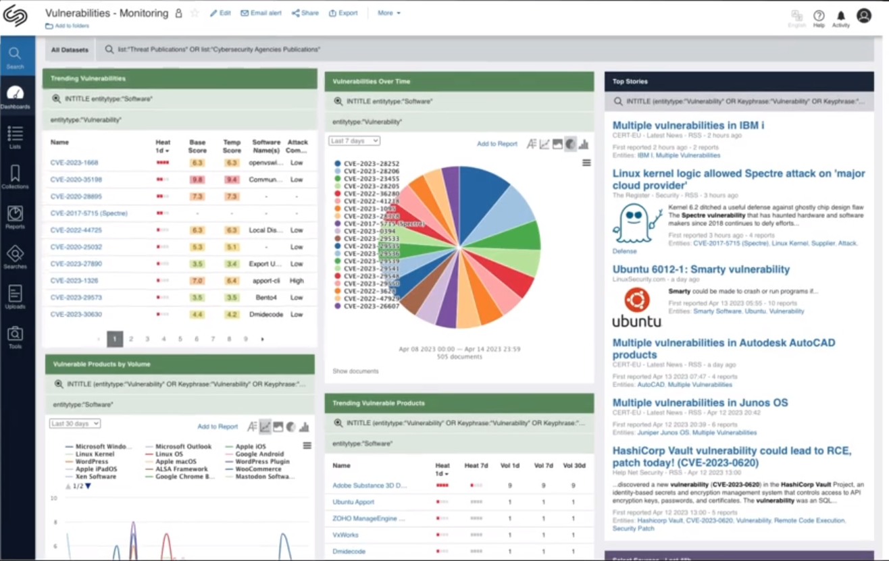
Task: Open the Last 30 days time range dropdown
Action: (75, 423)
